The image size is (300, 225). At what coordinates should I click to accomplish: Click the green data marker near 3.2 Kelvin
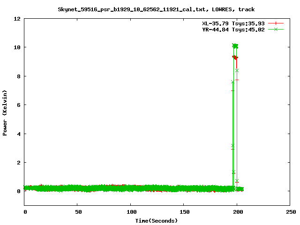(x=232, y=146)
